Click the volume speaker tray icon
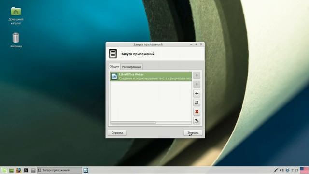The height and width of the screenshot is (174, 309). tap(281, 170)
